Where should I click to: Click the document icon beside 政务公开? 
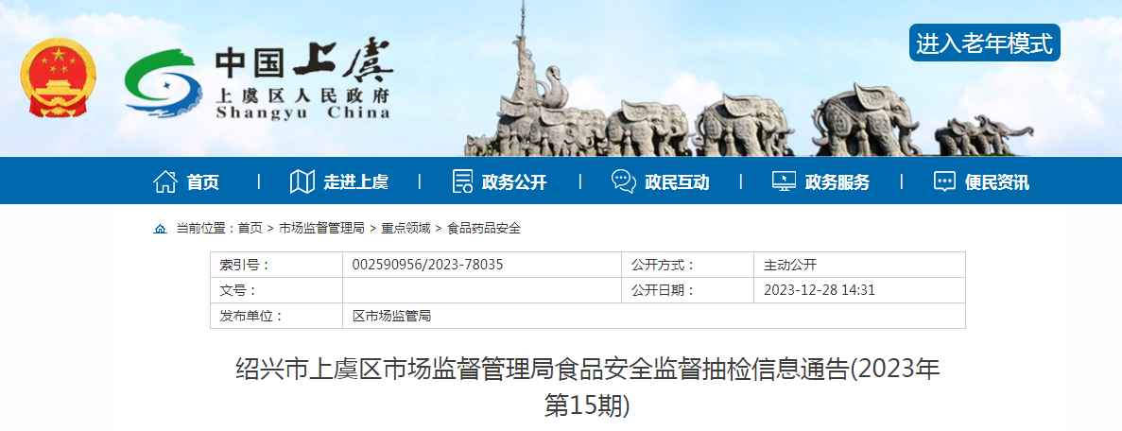462,181
